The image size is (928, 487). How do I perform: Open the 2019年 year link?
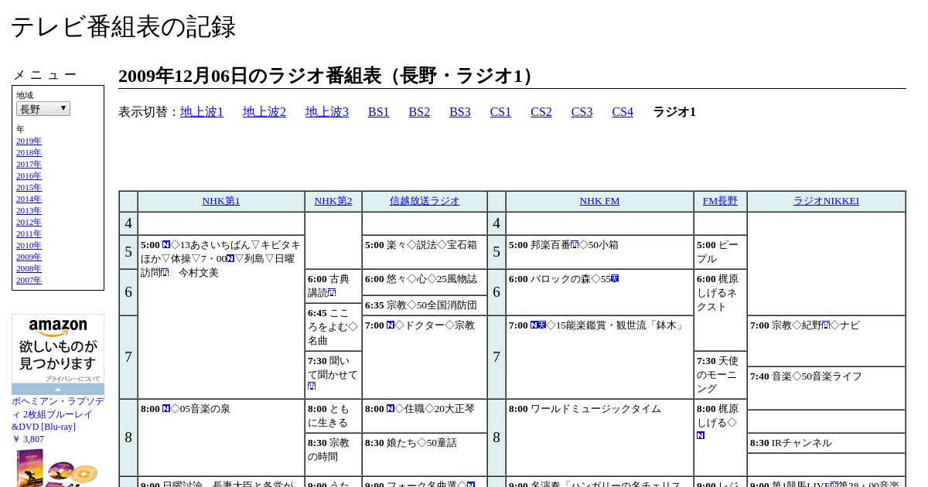point(29,141)
